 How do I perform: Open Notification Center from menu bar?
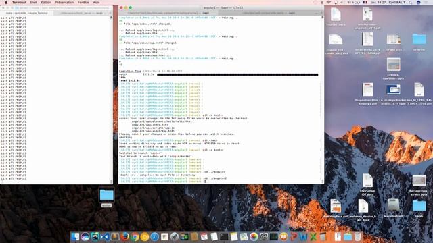426,3
